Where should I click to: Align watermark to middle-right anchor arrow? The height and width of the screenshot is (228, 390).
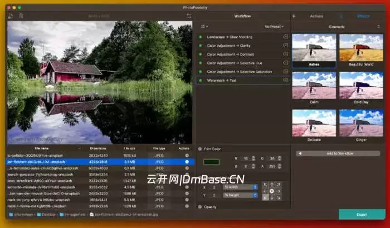point(279,191)
